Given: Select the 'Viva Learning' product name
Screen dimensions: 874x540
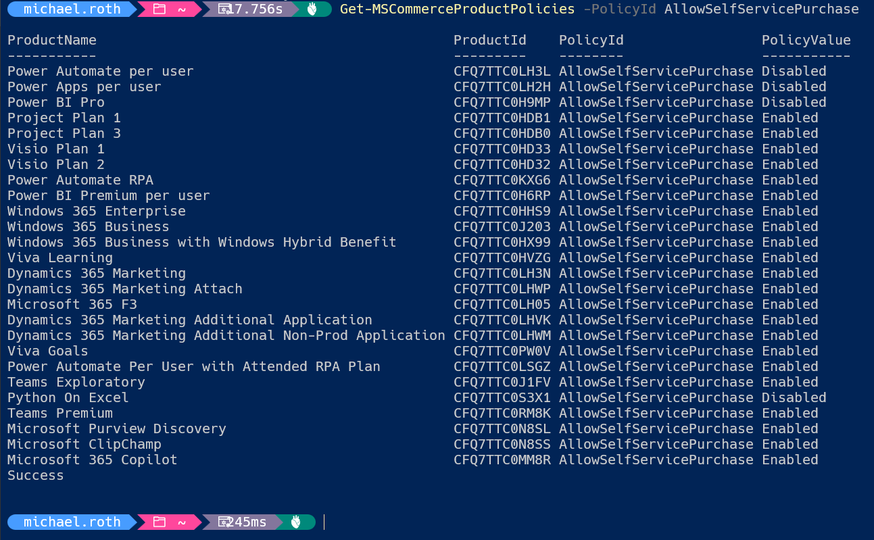Looking at the screenshot, I should (60, 257).
